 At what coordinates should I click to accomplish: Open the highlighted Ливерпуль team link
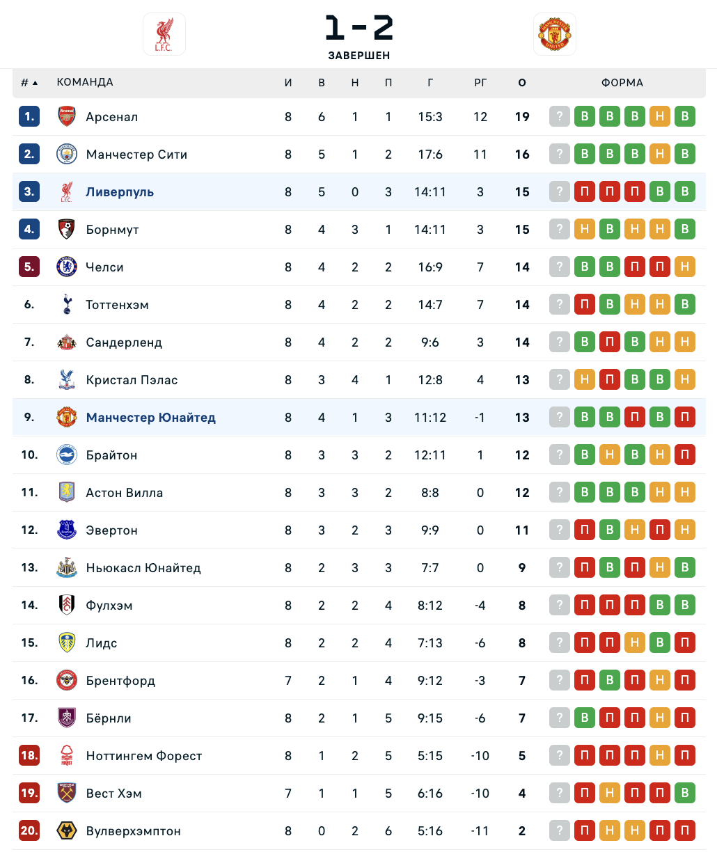tap(120, 192)
